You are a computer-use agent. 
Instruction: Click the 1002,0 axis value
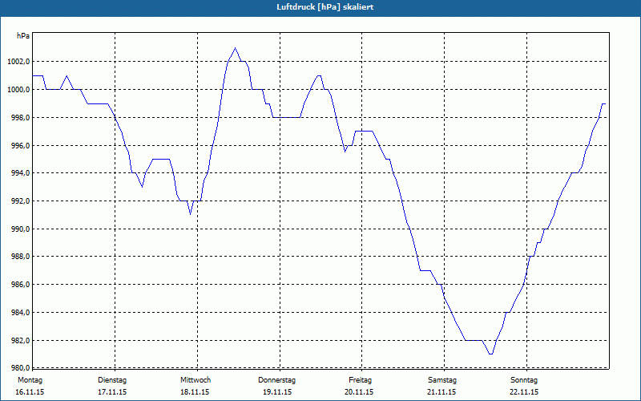18,62
